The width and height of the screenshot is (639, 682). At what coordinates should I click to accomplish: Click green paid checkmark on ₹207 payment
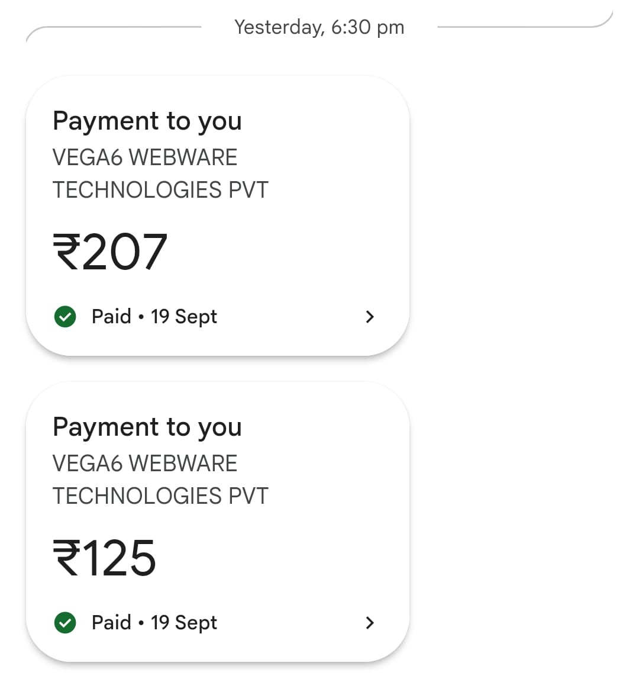click(x=65, y=317)
